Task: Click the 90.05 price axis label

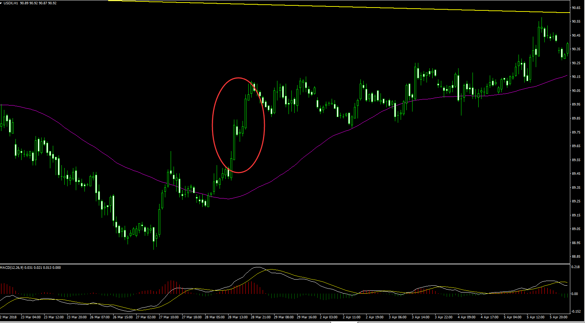Action: coord(576,91)
